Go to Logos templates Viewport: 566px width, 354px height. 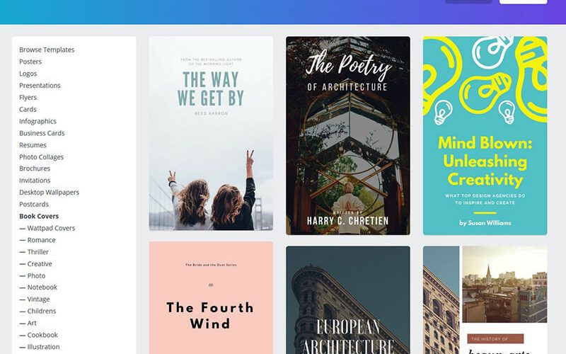tap(28, 74)
